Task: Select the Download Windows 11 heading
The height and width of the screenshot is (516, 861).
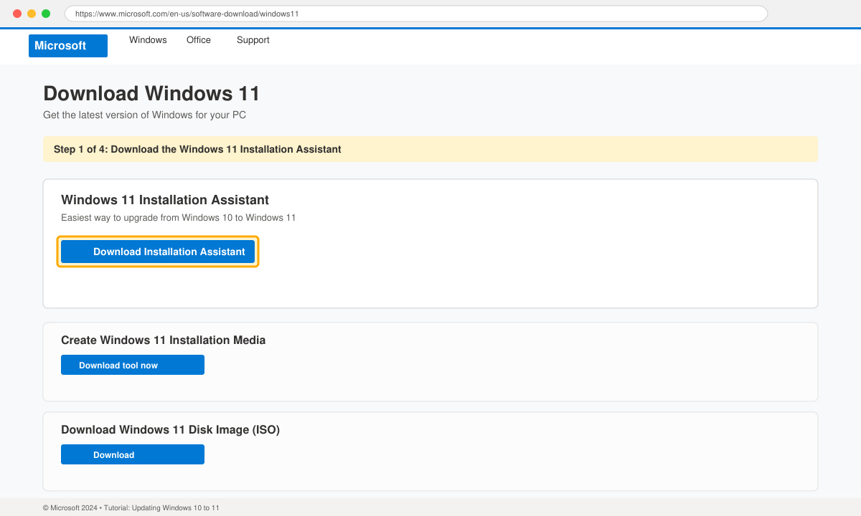Action: 151,93
